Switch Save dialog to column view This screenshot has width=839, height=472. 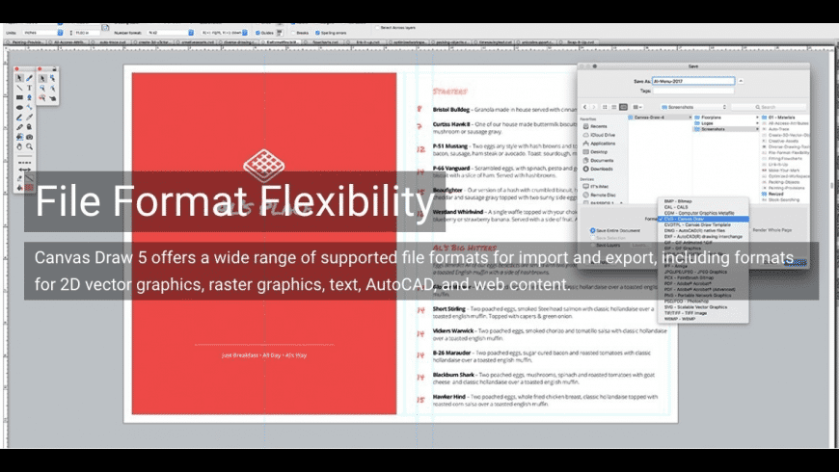(x=623, y=107)
